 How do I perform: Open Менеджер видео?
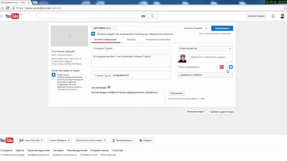pos(196,111)
